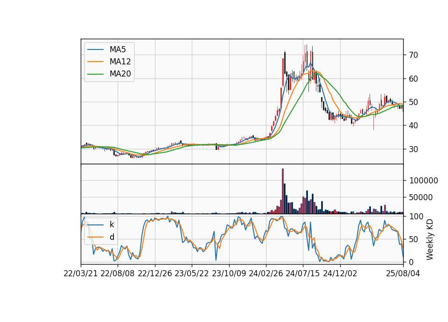
Task: Click the d legend label
Action: pos(112,237)
